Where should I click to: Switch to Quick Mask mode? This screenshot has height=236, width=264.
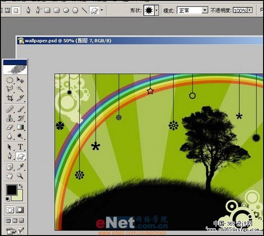20,210
